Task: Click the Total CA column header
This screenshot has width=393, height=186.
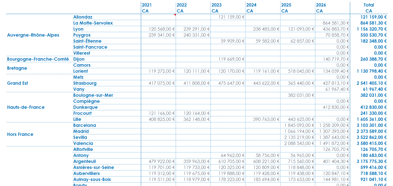Action: (369, 8)
